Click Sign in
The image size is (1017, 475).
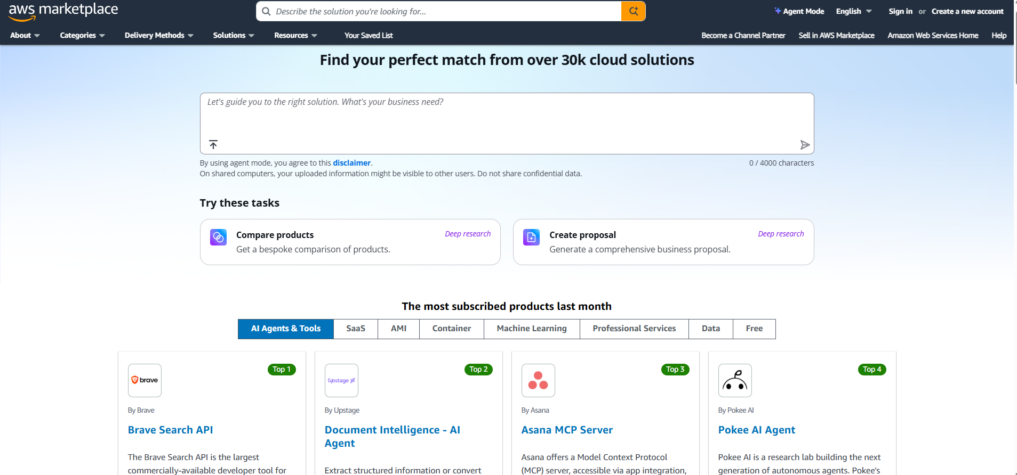pyautogui.click(x=900, y=11)
